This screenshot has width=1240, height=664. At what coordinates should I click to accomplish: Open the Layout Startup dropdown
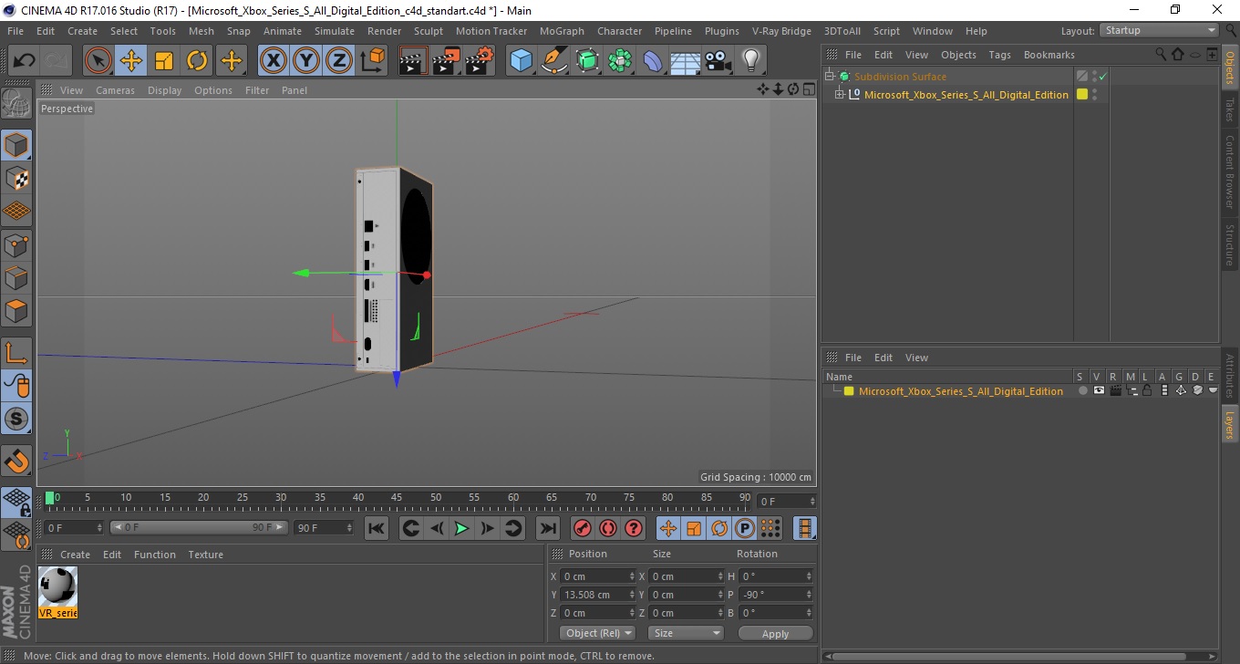1160,30
